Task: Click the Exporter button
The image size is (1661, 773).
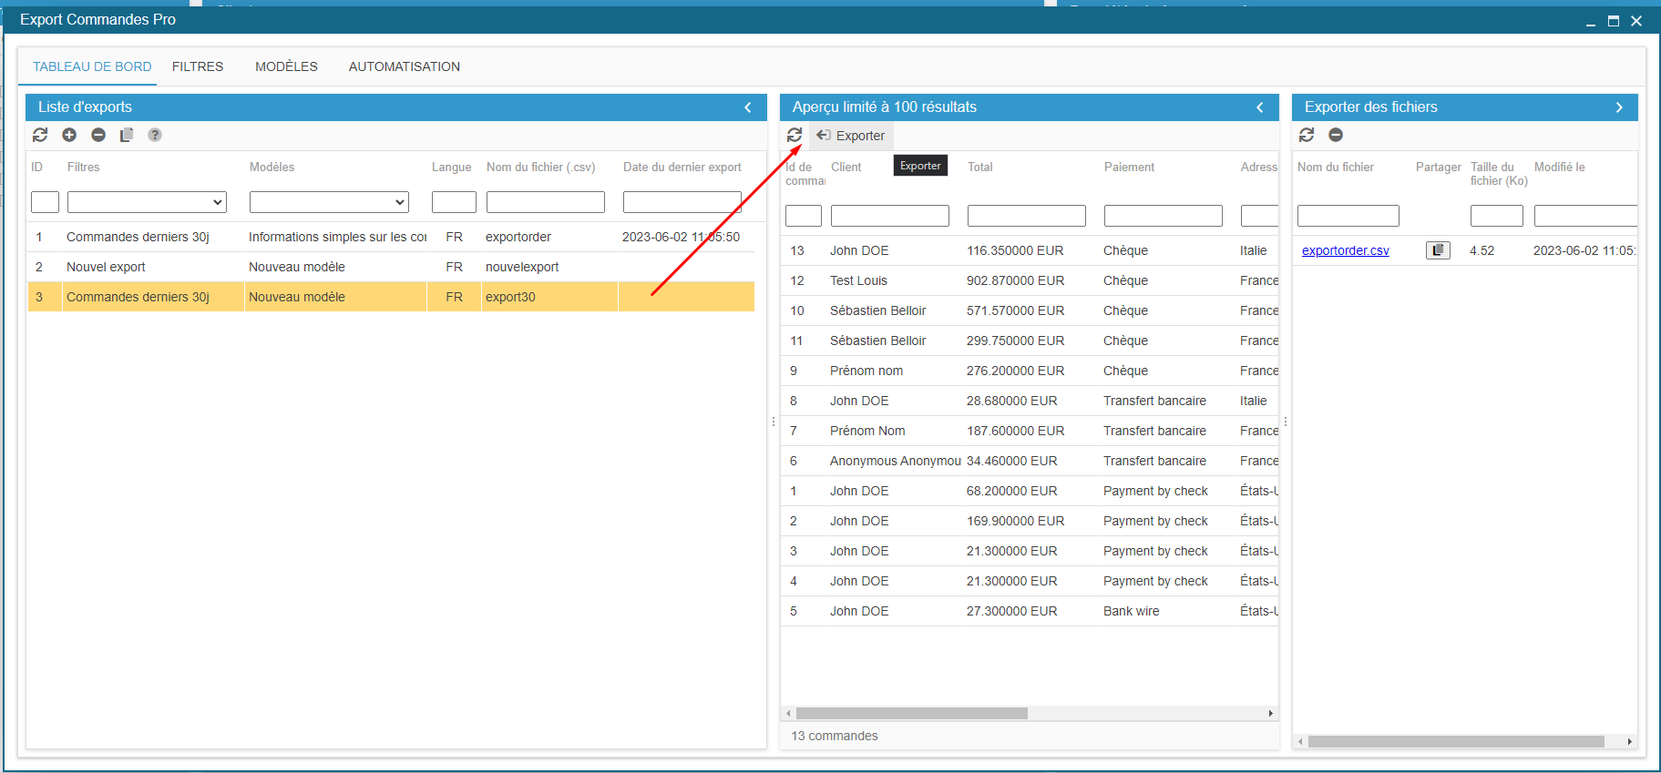Action: [851, 136]
